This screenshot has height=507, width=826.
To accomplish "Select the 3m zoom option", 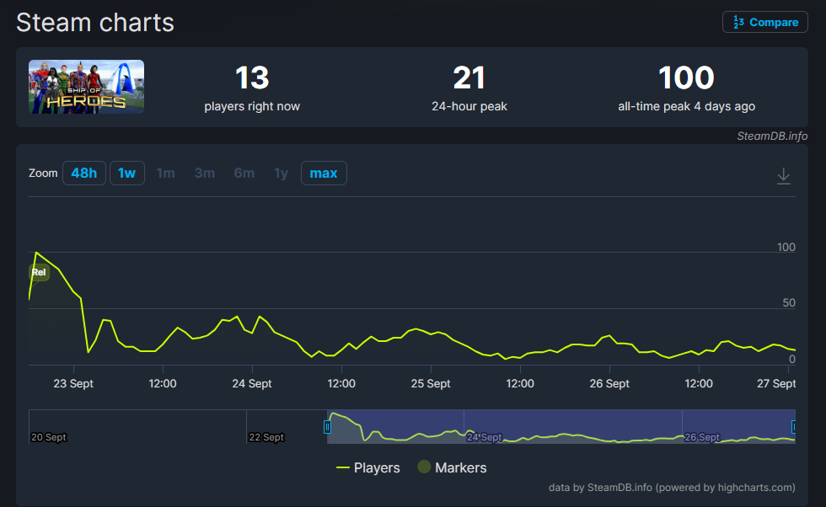I will point(204,173).
